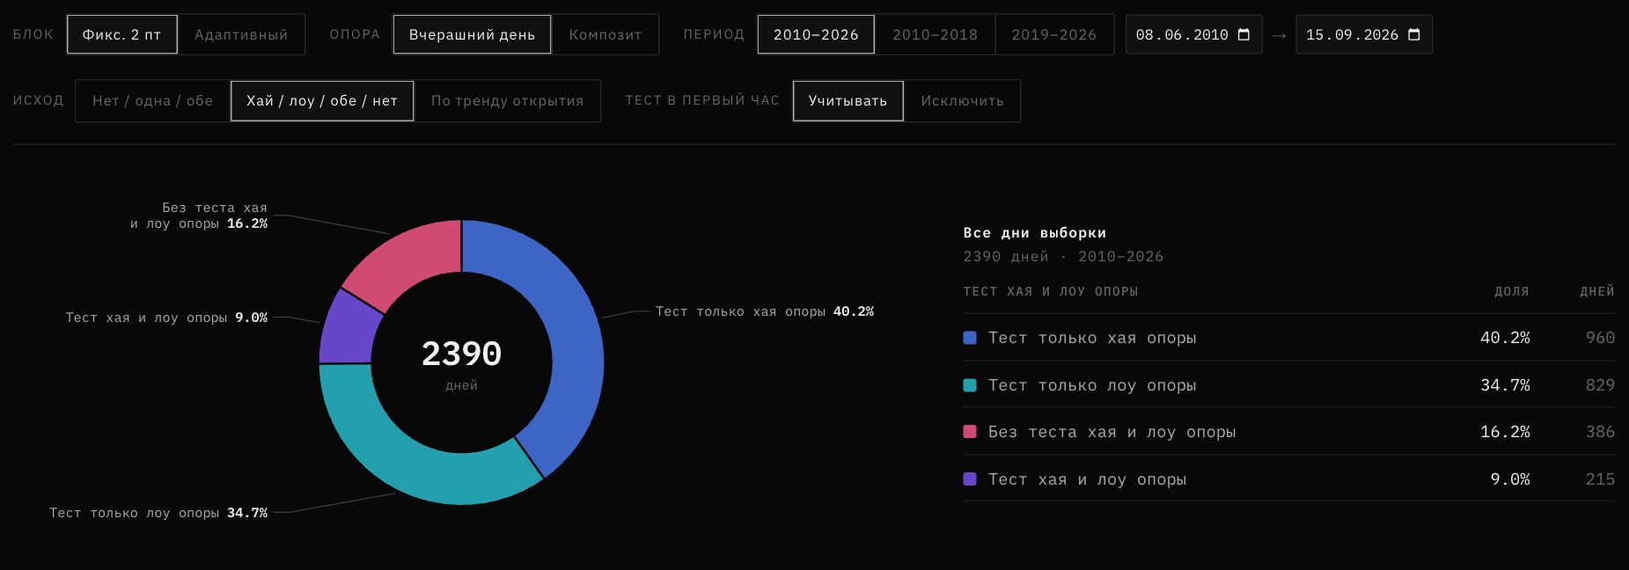1629x570 pixels.
Task: Click the donut center total «2390»
Action: 461,354
